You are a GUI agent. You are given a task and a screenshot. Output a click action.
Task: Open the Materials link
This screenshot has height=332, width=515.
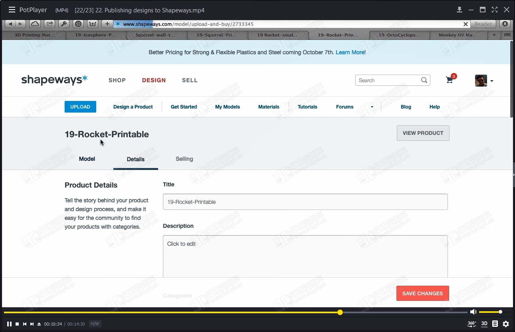point(269,107)
